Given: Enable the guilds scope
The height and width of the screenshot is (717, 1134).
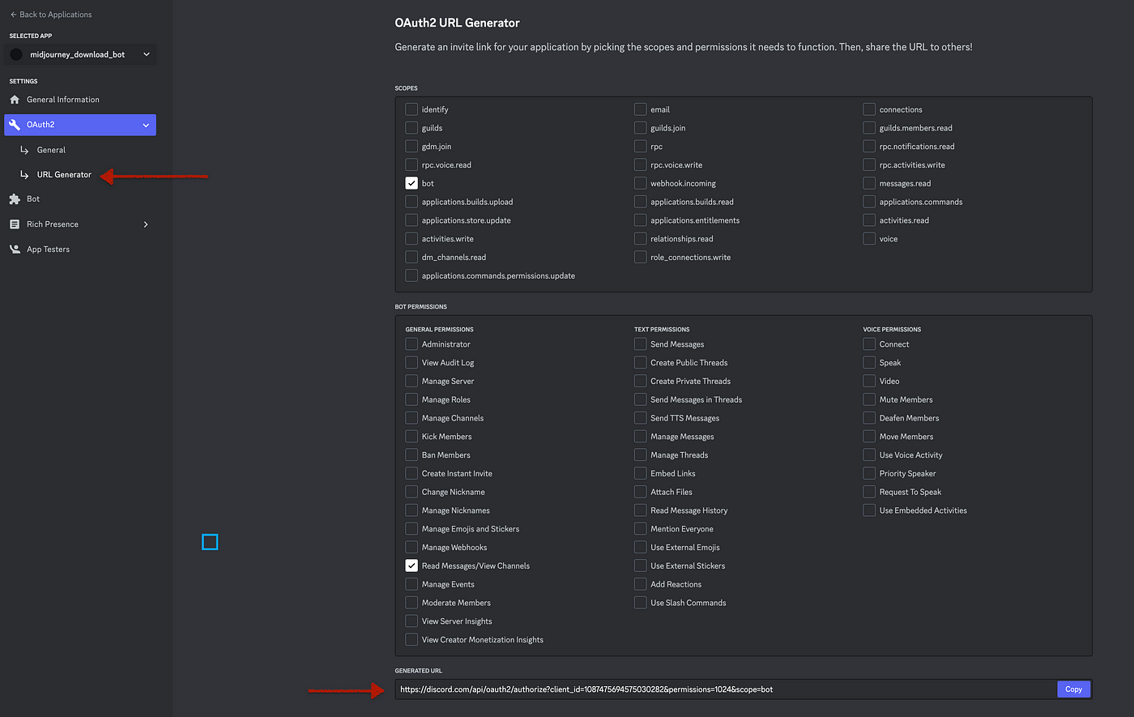Looking at the screenshot, I should 411,128.
